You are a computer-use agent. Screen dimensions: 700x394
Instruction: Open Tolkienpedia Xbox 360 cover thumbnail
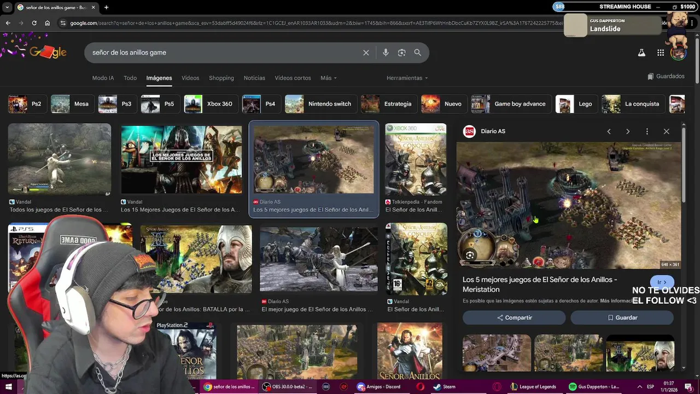[x=416, y=159]
